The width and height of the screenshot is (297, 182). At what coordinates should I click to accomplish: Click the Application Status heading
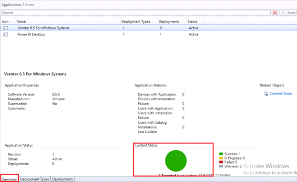[19, 145]
